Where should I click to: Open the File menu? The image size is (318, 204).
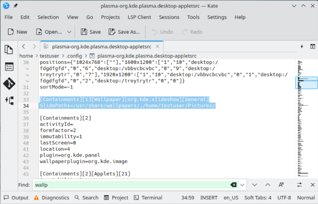tap(8, 17)
